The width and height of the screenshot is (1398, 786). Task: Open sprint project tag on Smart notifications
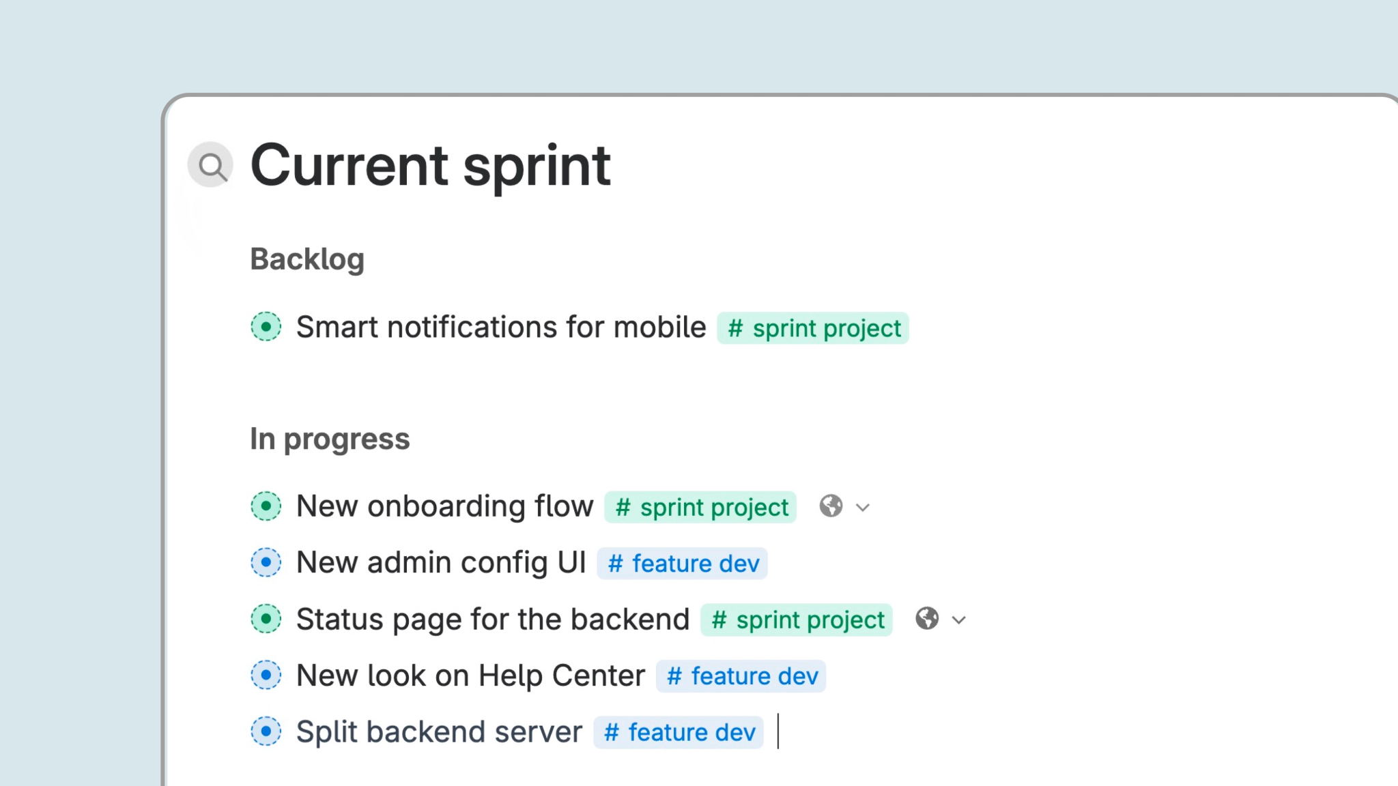[812, 328]
